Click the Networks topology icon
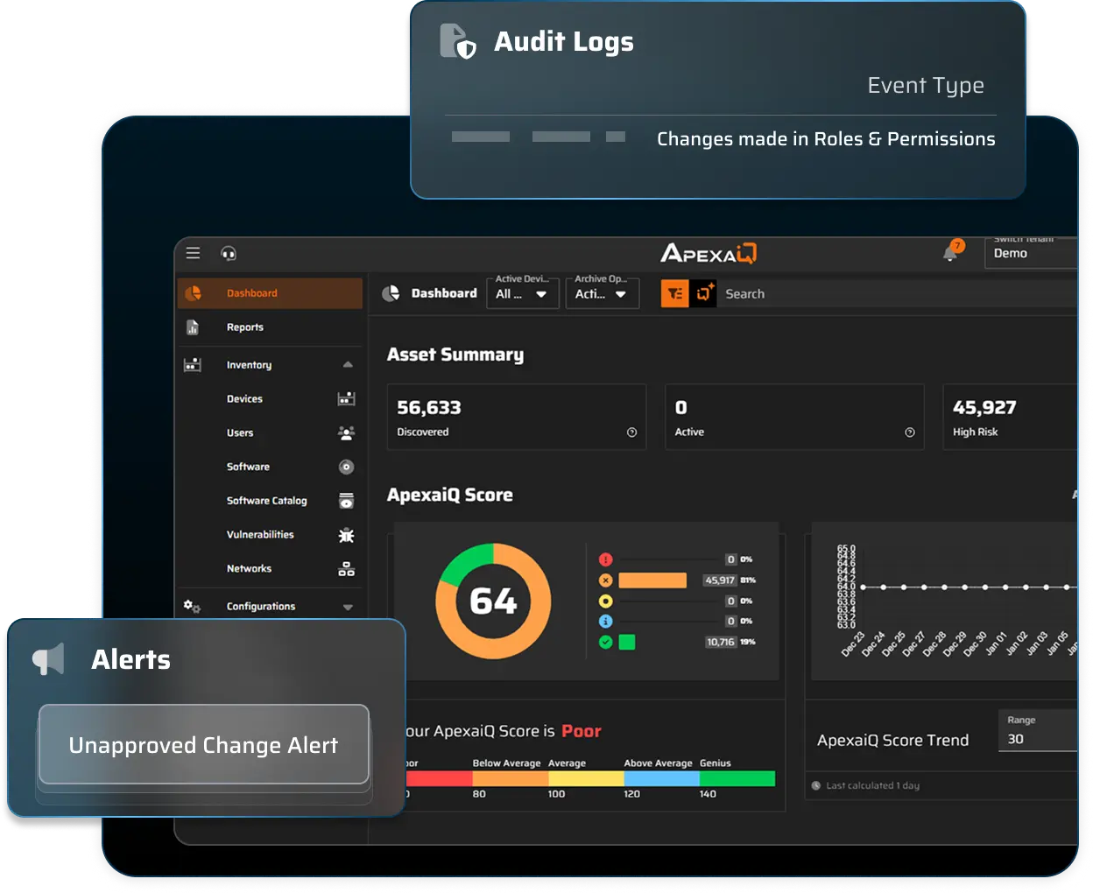The height and width of the screenshot is (893, 1093). [x=346, y=569]
